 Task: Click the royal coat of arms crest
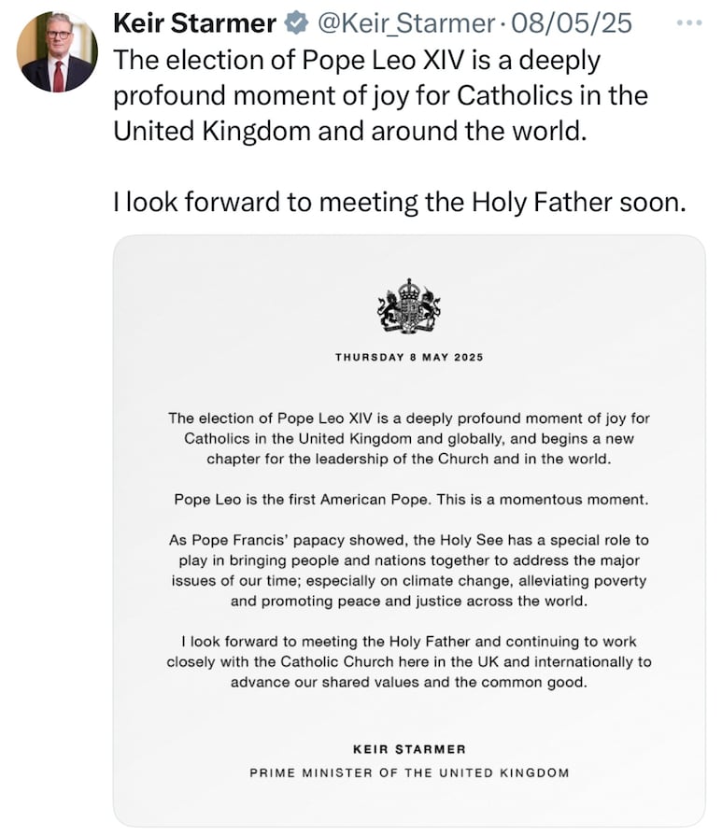coord(409,306)
